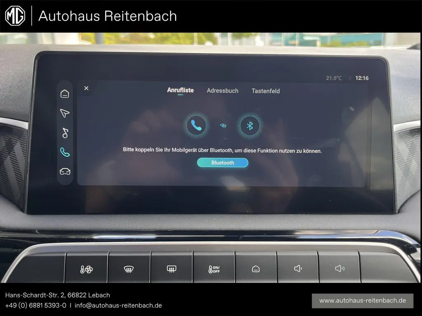The width and height of the screenshot is (422, 316).
Task: Click the www.autohaus-reitenbach.de website link
Action: pos(362,300)
